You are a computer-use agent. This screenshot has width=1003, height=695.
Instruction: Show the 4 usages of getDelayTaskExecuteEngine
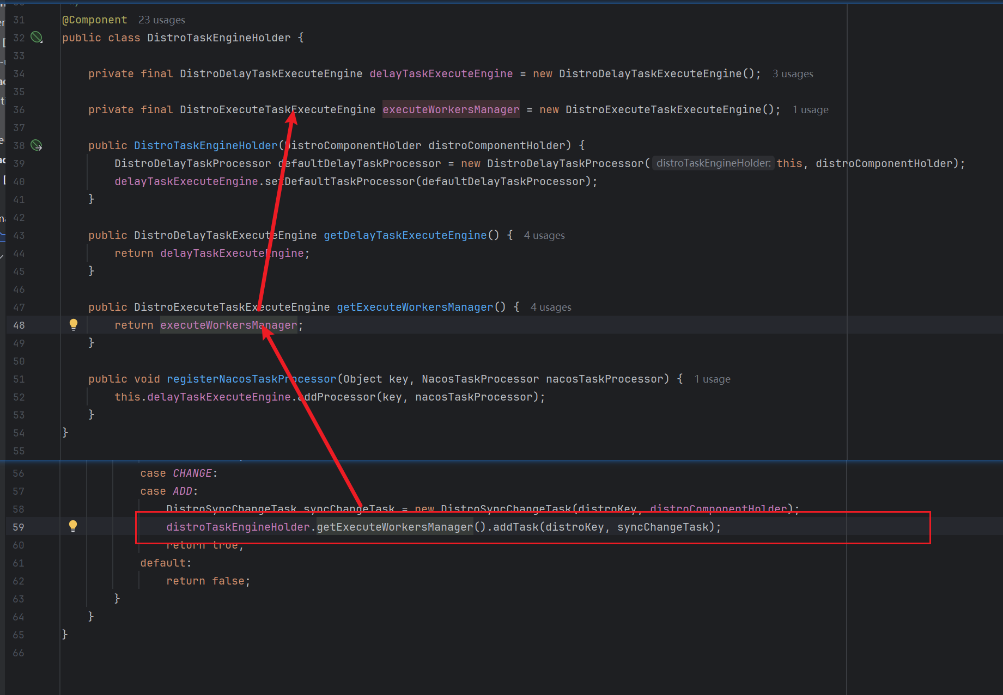coord(544,236)
